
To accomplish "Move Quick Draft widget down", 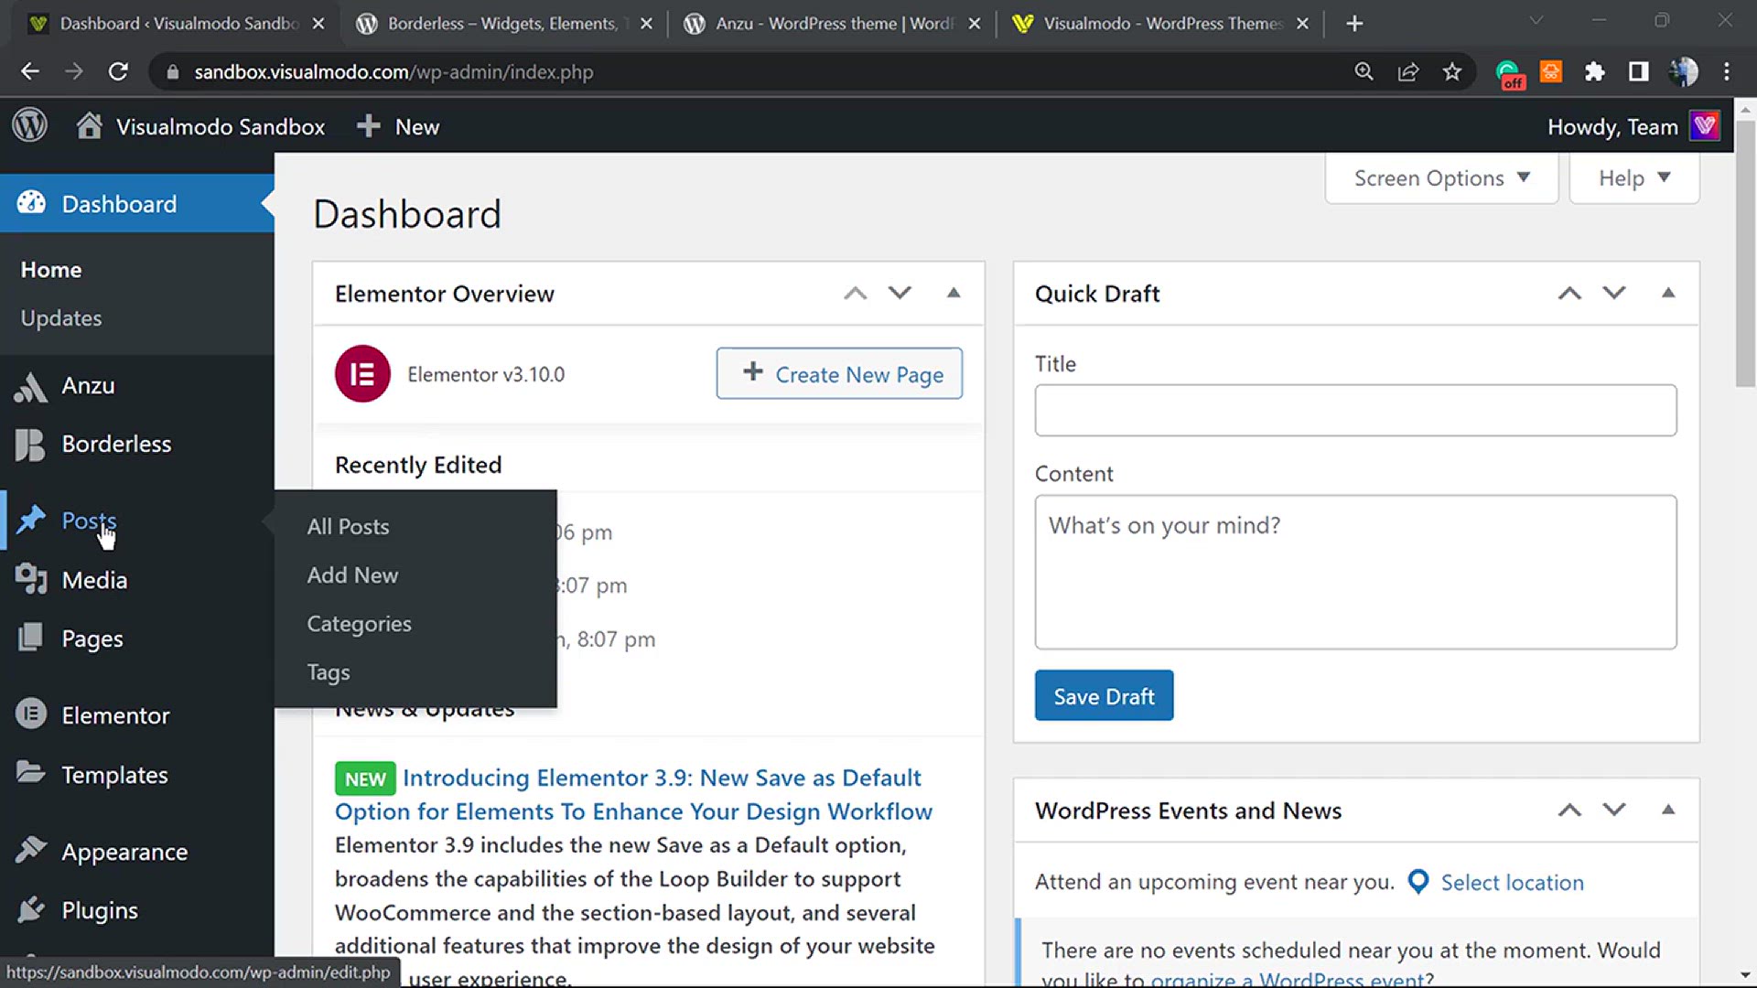I will (1614, 293).
